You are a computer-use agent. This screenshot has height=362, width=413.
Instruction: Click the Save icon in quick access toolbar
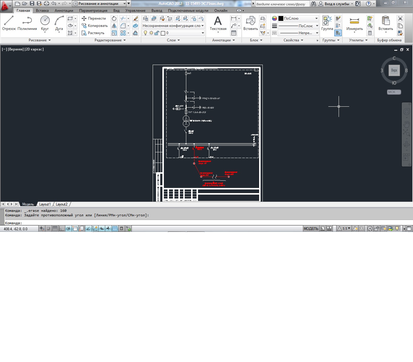[x=32, y=4]
